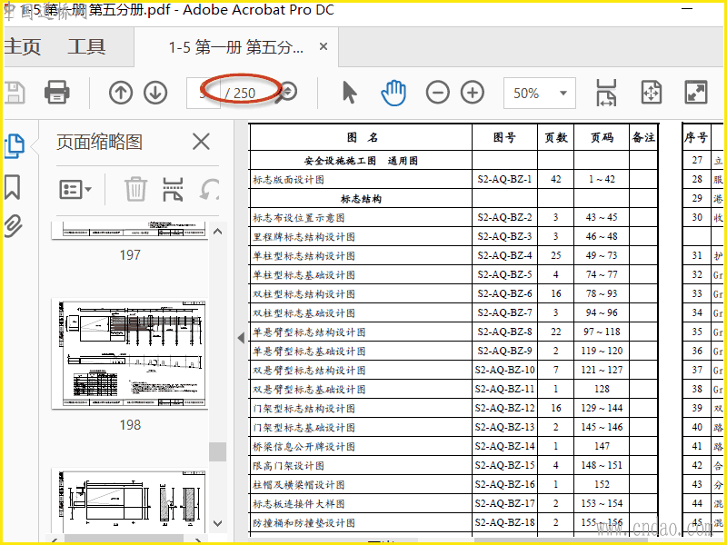This screenshot has height=545, width=727.
Task: Click the 门架型标志结构设计图 row
Action: pos(304,408)
